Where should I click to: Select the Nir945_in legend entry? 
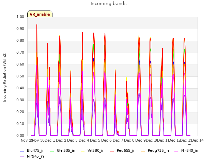[x=32, y=157]
